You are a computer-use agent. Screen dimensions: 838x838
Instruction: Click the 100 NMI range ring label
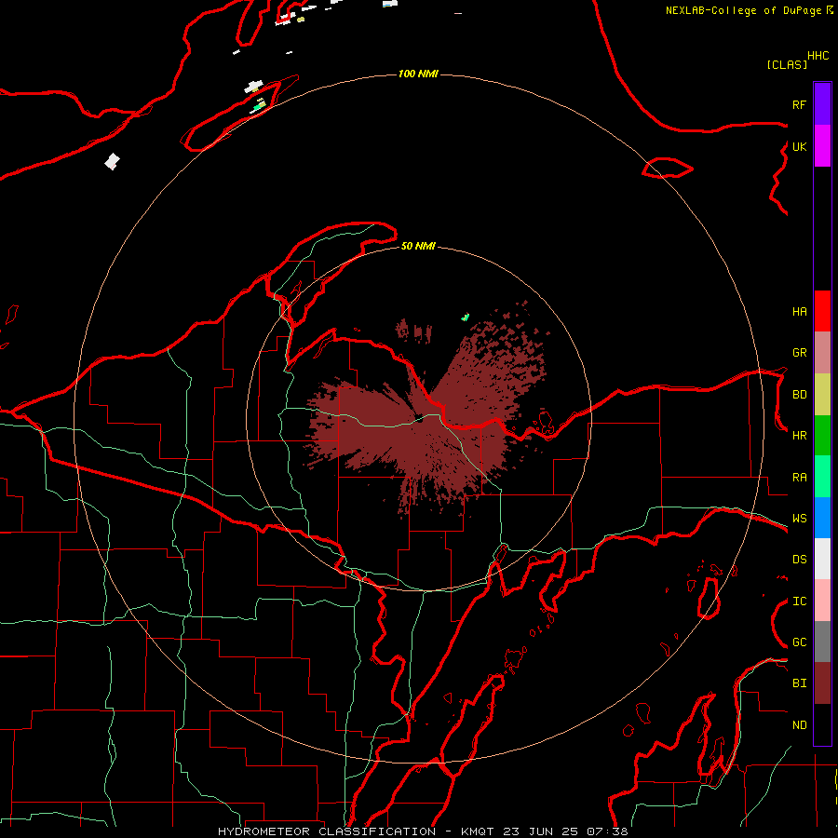[x=418, y=74]
